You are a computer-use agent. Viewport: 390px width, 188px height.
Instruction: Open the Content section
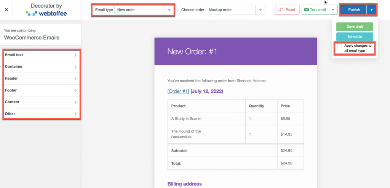pyautogui.click(x=41, y=102)
